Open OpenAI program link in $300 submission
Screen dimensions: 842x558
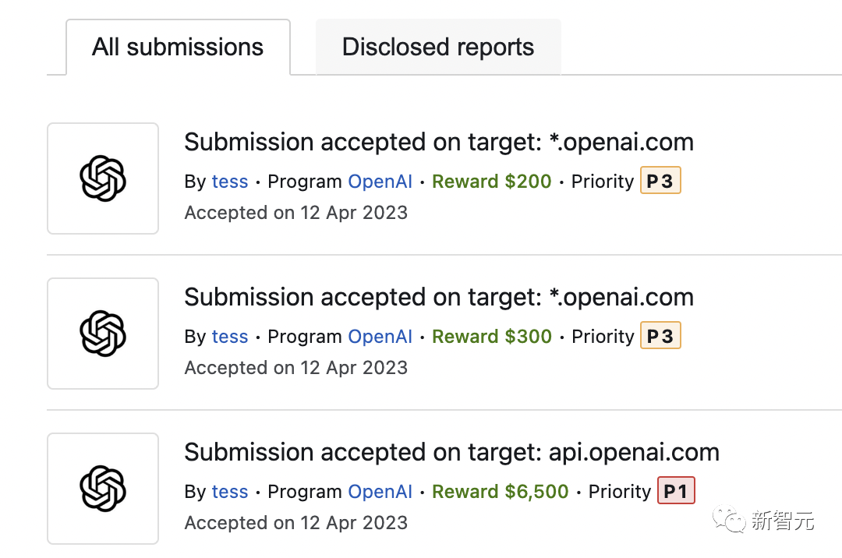(380, 337)
